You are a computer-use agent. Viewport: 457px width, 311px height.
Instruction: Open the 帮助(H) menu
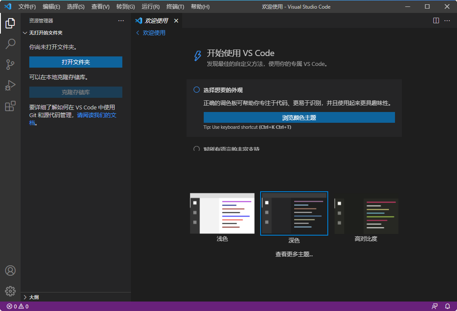(x=200, y=7)
